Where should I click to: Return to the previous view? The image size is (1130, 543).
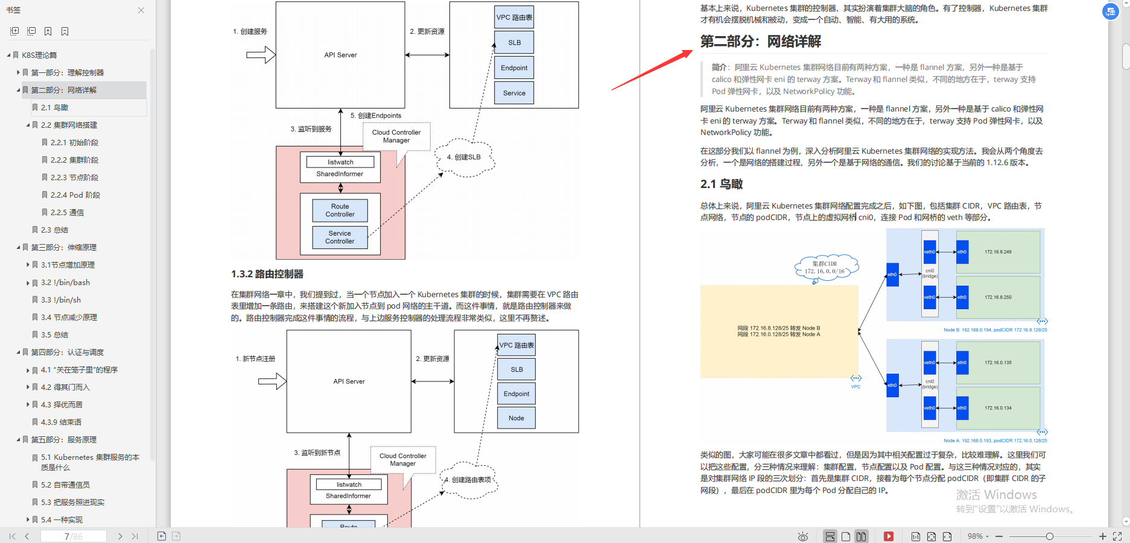(161, 536)
